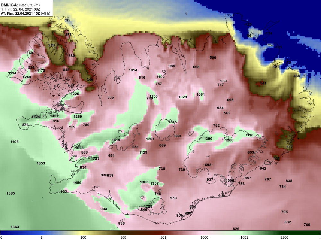Click the map value '1194'

(x=12, y=73)
